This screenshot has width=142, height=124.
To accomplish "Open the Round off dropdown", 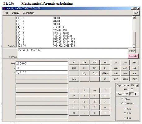I will 135,94.
